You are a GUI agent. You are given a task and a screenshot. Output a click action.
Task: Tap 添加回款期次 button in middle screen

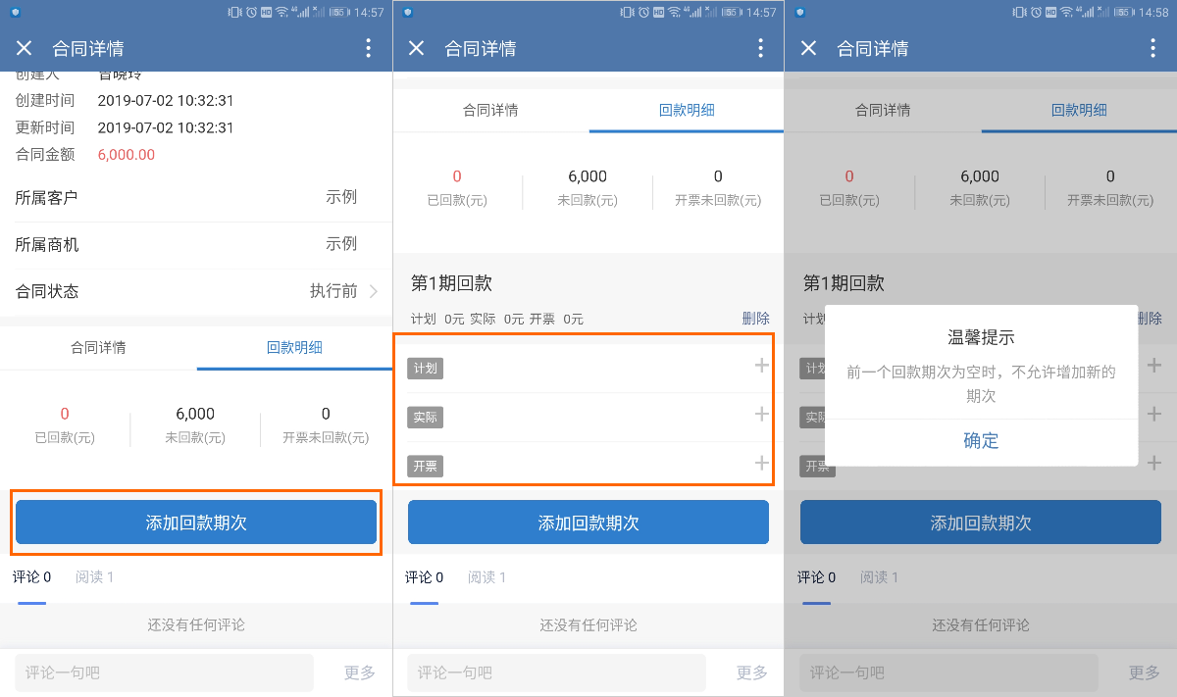[x=588, y=523]
